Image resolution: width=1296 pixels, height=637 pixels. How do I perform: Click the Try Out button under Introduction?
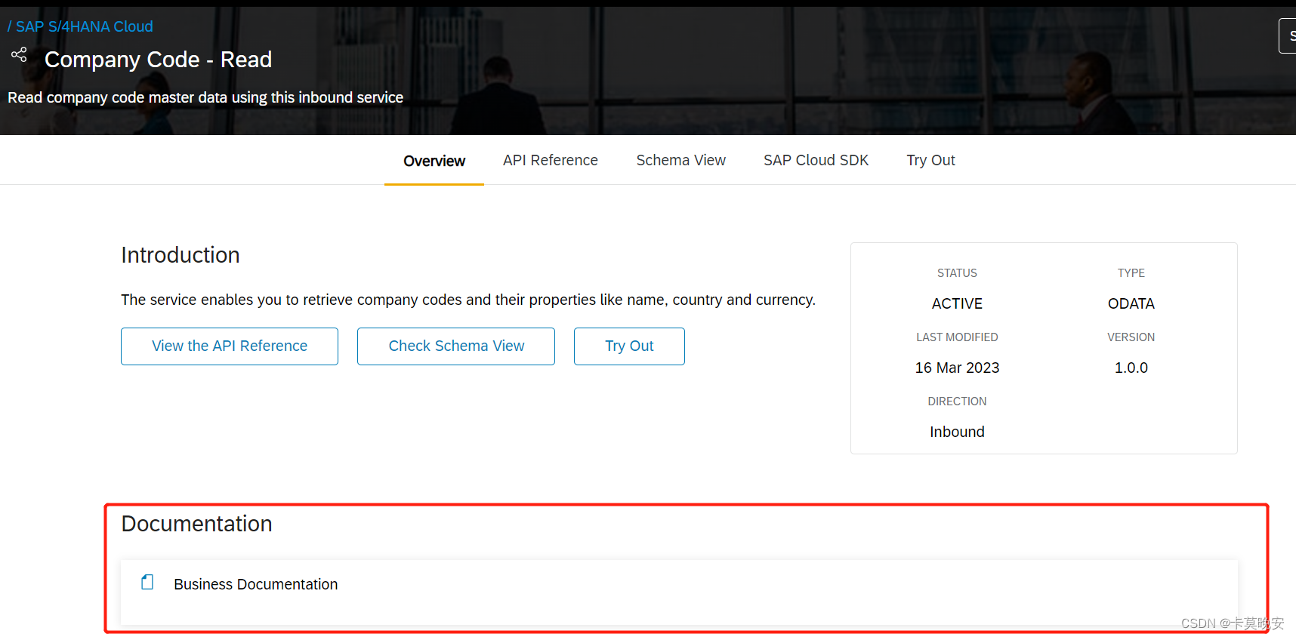[x=629, y=346]
